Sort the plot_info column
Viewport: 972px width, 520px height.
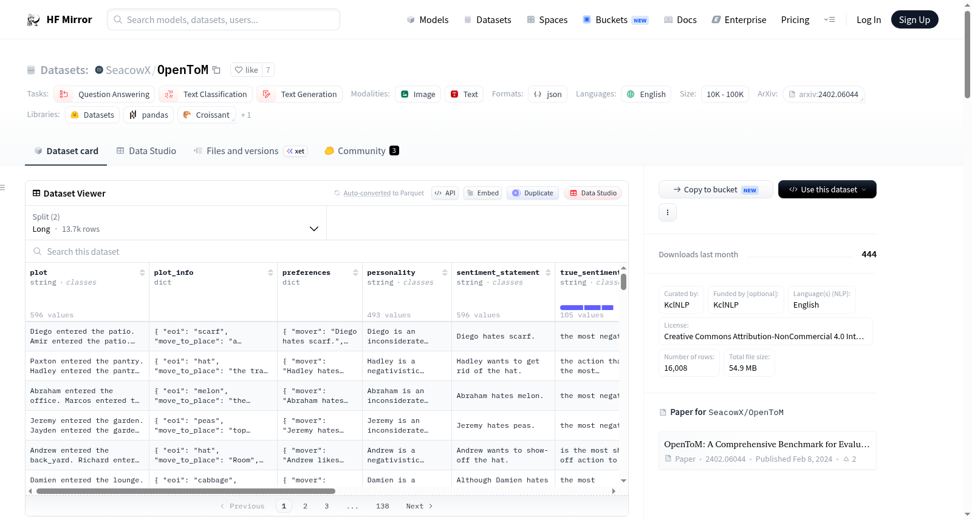pyautogui.click(x=270, y=272)
